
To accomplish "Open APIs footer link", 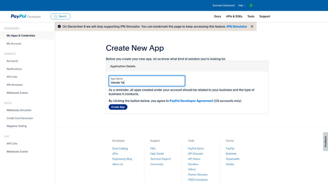I will pos(115,154).
